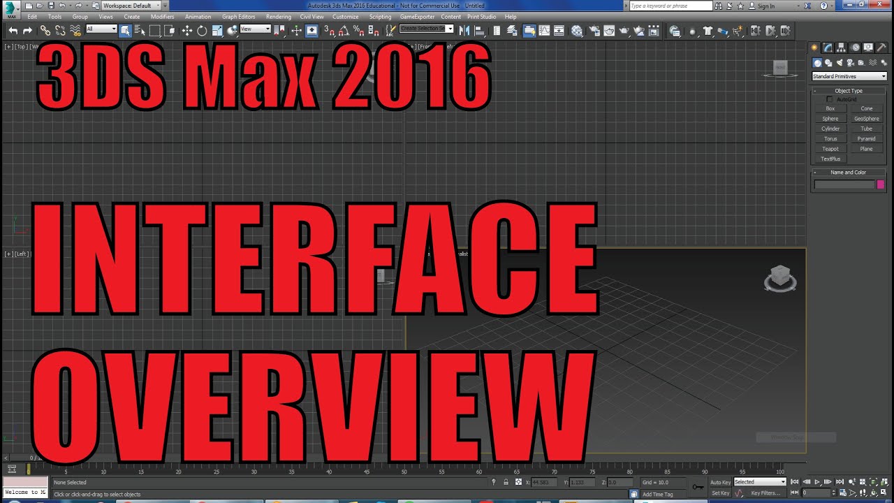Open the selection filter All dropdown
Image resolution: width=894 pixels, height=503 pixels.
pyautogui.click(x=101, y=29)
